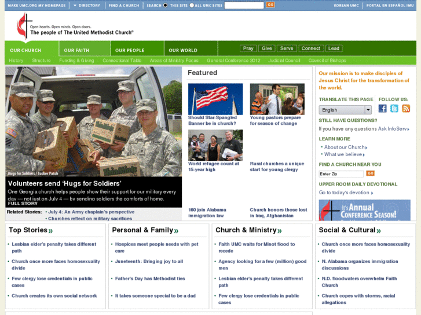421x315 pixels.
Task: Click the GO button next to Enter Zip
Action: click(370, 173)
